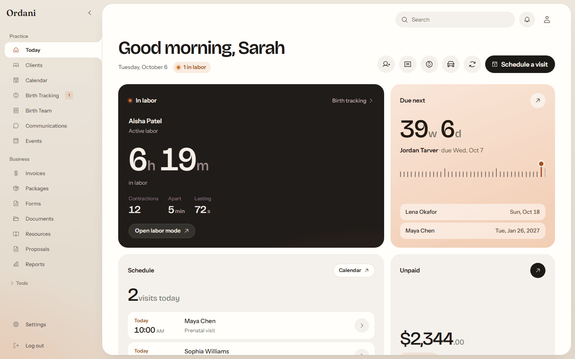The image size is (575, 359).
Task: Expand the Tools section
Action: point(19,283)
